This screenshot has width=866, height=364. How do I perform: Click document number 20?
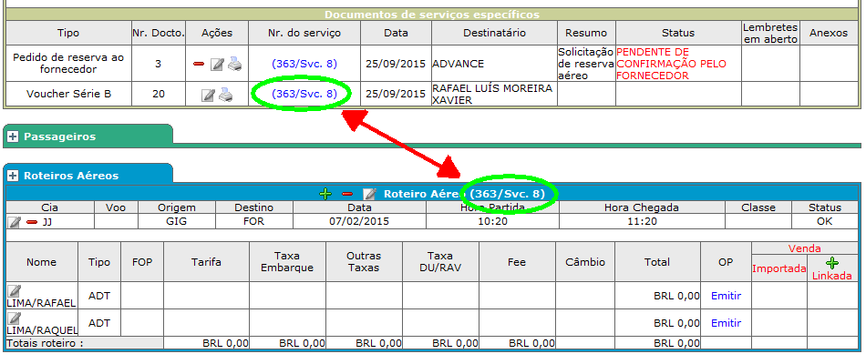point(159,95)
